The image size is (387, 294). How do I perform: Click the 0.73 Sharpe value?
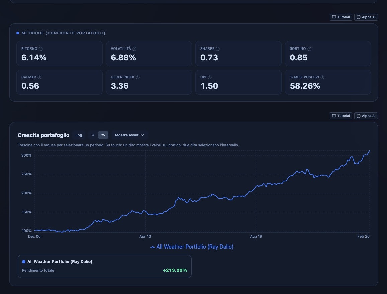[x=209, y=58]
